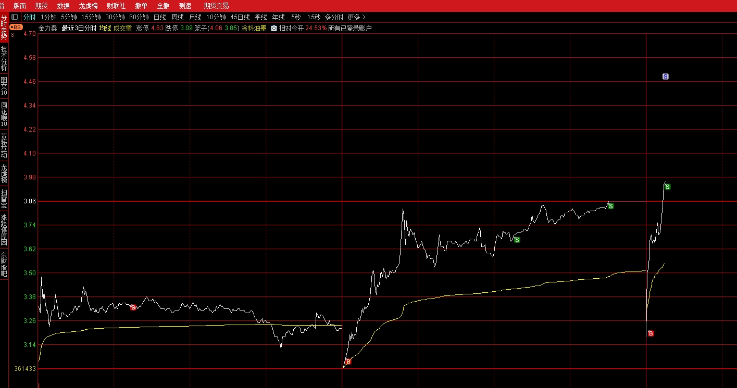Click the 4.70 price axis label
737x388 pixels.
tap(30, 33)
